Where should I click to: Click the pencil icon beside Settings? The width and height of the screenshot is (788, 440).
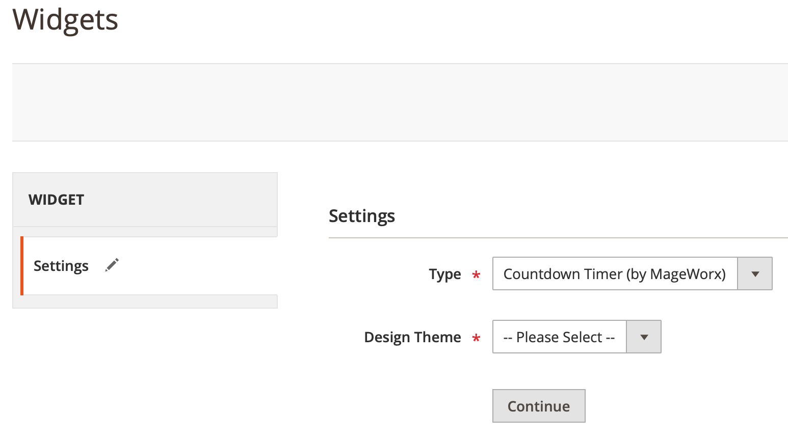click(112, 265)
